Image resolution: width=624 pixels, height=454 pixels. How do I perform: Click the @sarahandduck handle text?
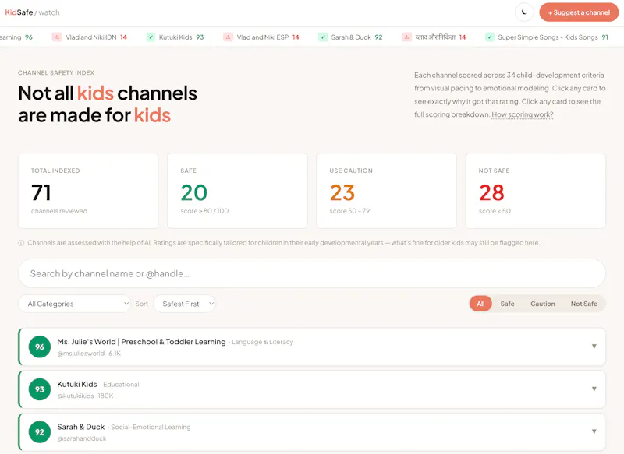coord(82,438)
